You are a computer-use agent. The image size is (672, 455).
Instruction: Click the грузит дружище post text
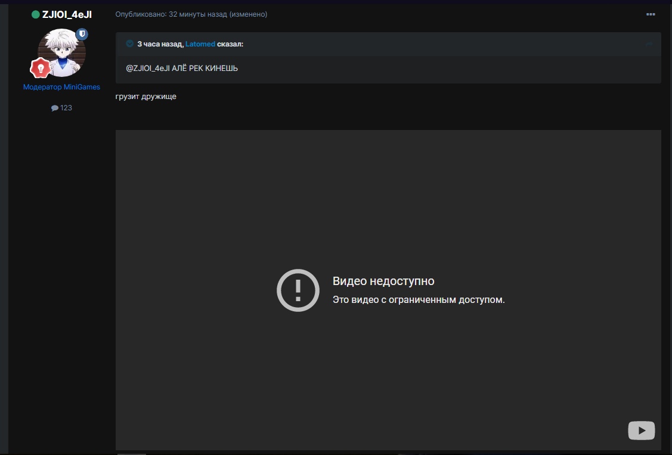click(146, 97)
